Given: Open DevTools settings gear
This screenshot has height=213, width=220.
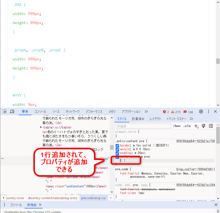Looking at the screenshot, I should pos(201,111).
